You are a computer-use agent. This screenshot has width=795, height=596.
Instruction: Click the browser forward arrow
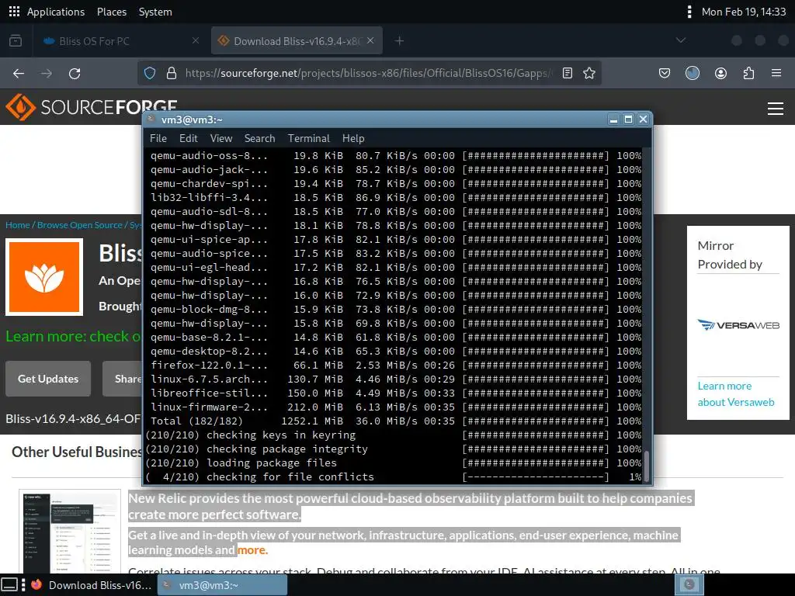pos(47,74)
